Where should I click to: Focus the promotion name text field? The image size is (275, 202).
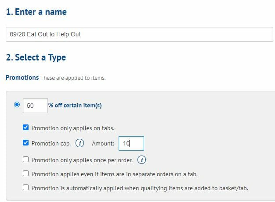coord(139,34)
